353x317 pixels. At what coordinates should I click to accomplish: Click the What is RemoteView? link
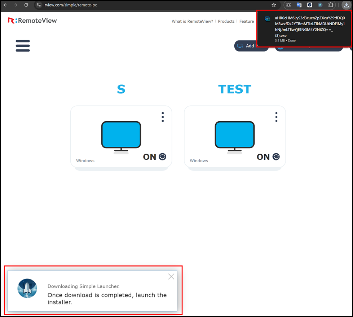click(192, 21)
